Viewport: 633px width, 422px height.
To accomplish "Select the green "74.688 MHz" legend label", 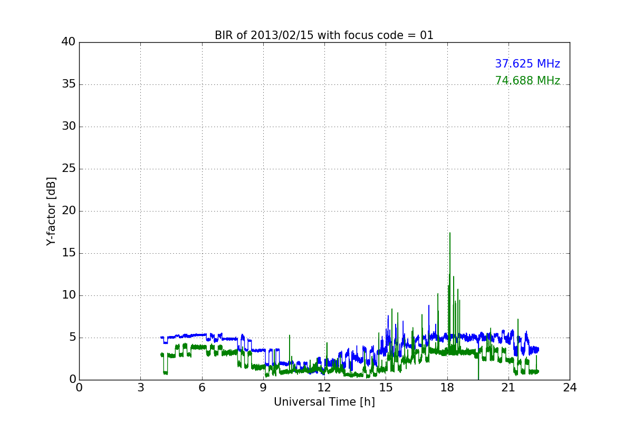I will click(527, 81).
